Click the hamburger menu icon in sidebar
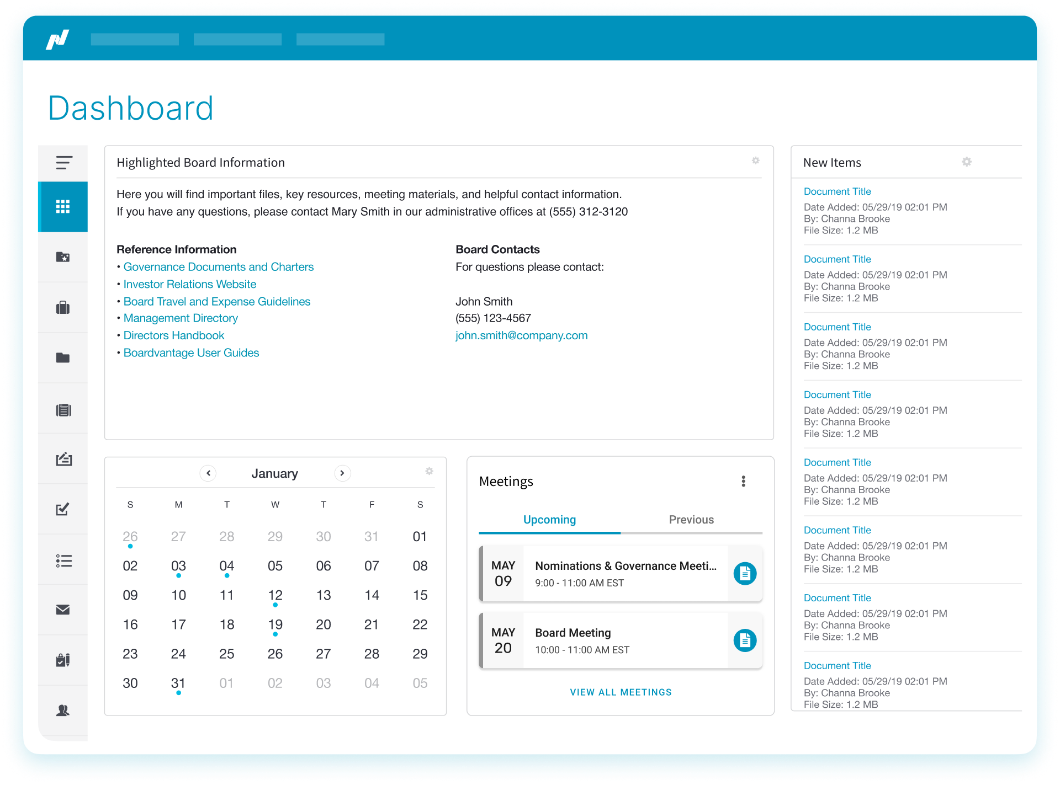The width and height of the screenshot is (1060, 785). click(63, 163)
